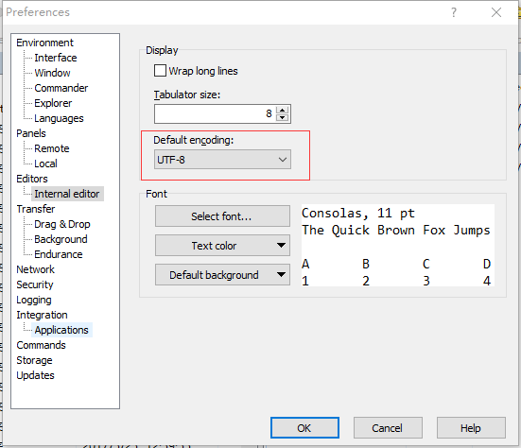Open Help for preferences
Image resolution: width=521 pixels, height=448 pixels.
tap(471, 428)
